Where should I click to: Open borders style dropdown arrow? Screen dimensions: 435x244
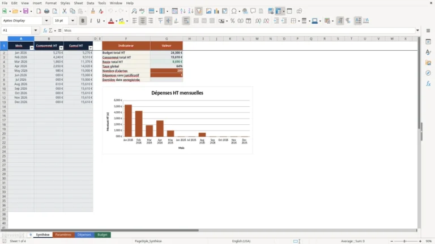click(299, 21)
